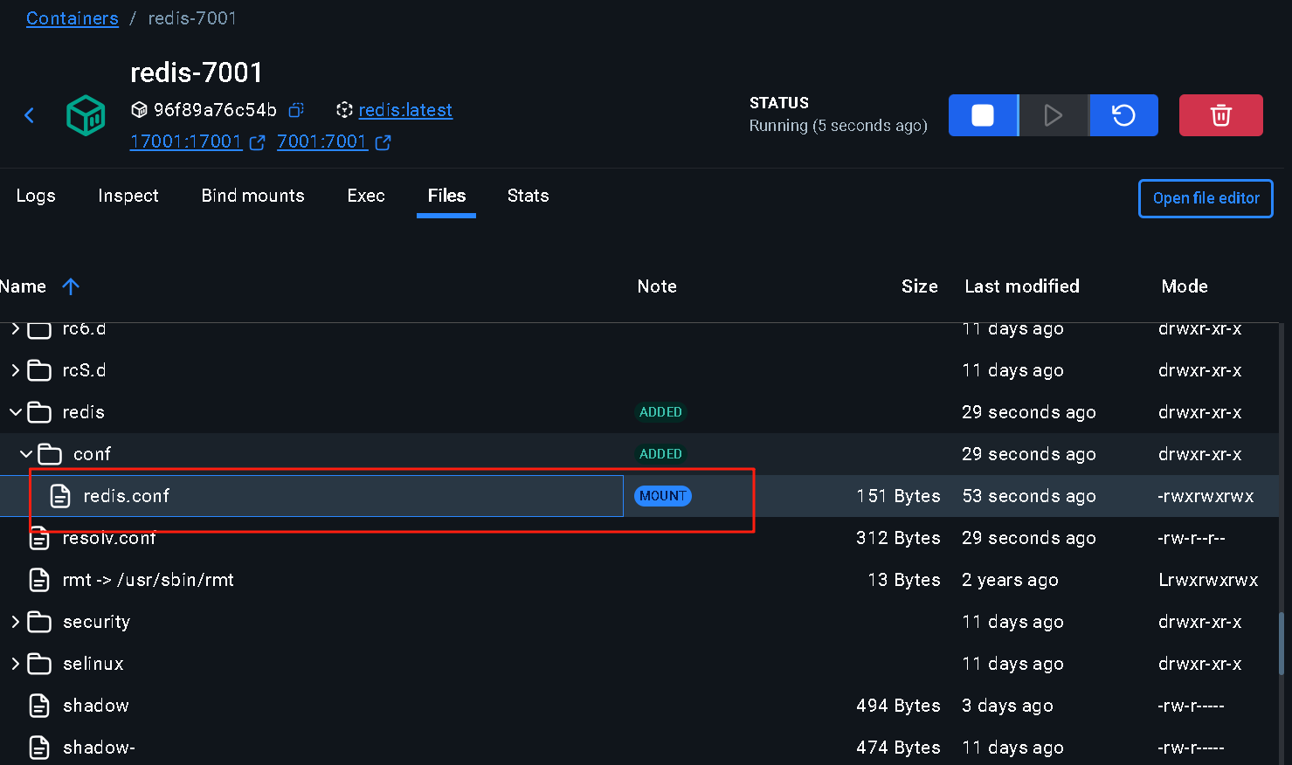Click the security folder icon
This screenshot has height=765, width=1292.
point(39,622)
